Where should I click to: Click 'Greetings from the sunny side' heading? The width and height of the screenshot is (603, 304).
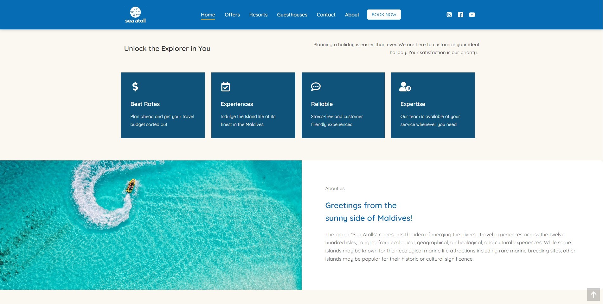pos(369,212)
